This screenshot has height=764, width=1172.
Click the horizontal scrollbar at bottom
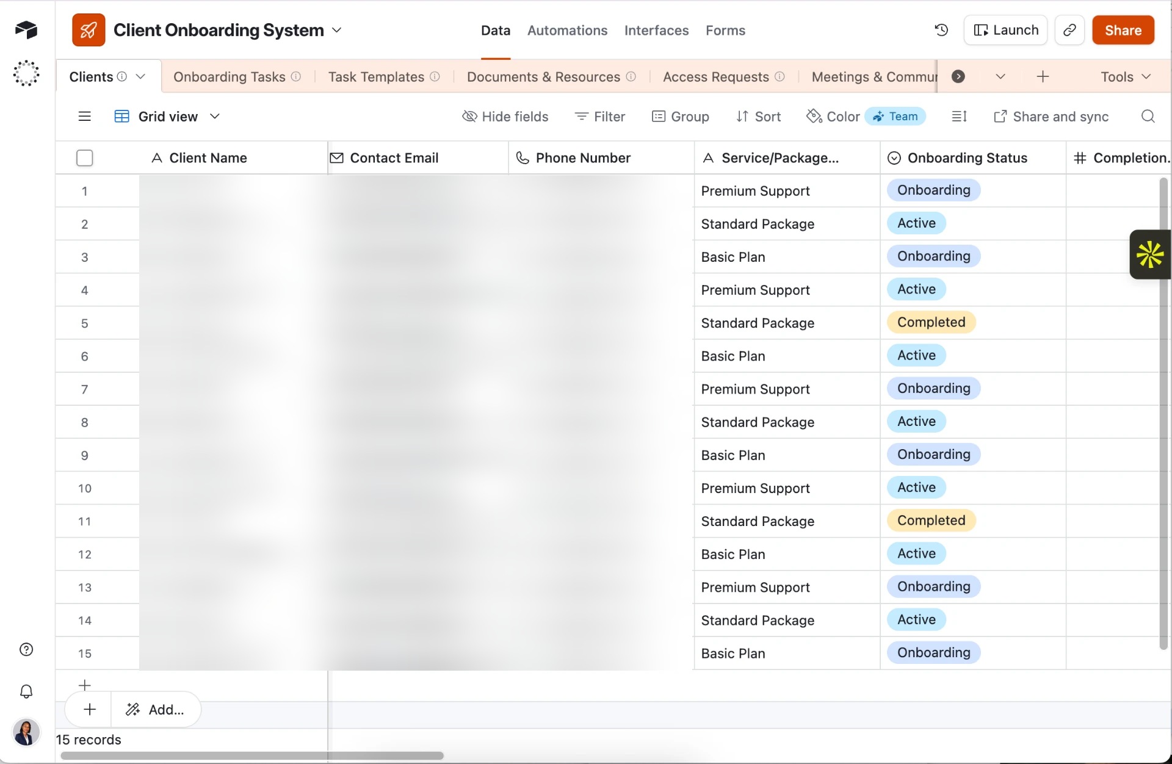pos(252,755)
